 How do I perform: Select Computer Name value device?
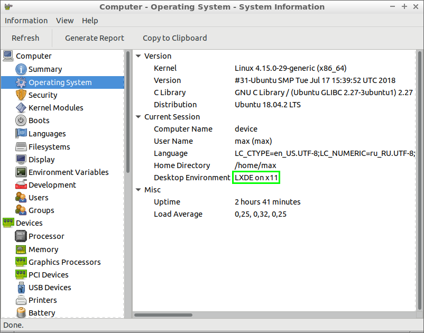[246, 129]
